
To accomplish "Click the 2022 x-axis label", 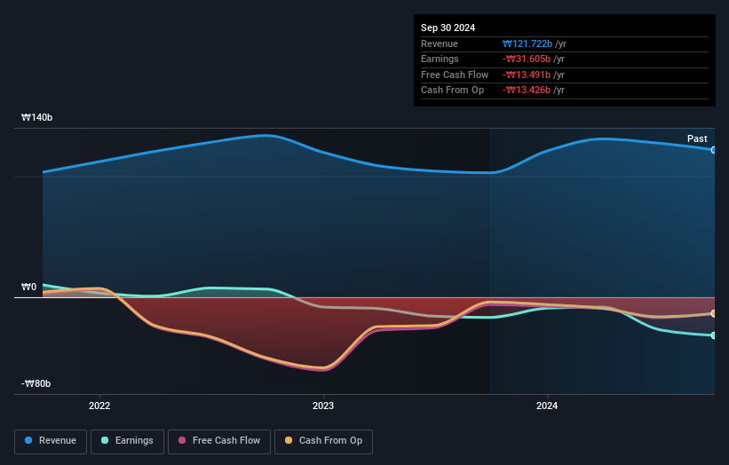I will 99,406.
